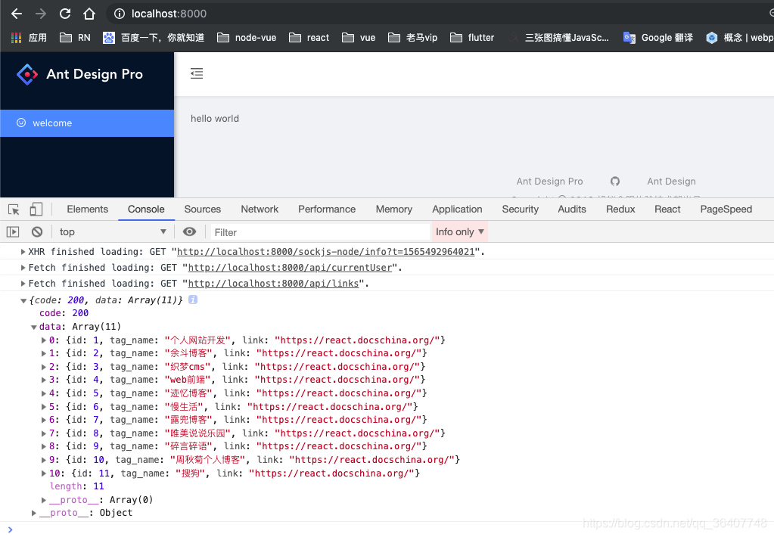Open the vue bookmark folder
774x537 pixels.
click(x=359, y=38)
